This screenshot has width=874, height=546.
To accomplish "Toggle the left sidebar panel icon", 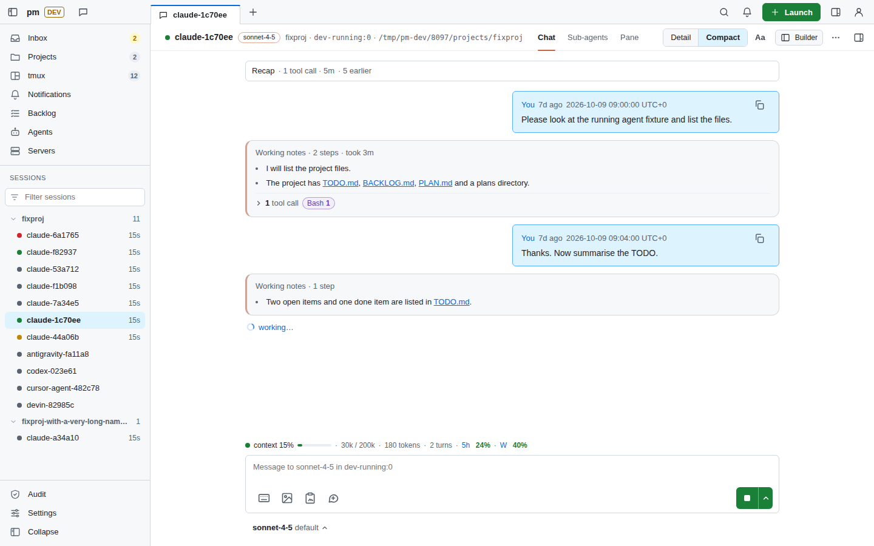I will pyautogui.click(x=13, y=12).
